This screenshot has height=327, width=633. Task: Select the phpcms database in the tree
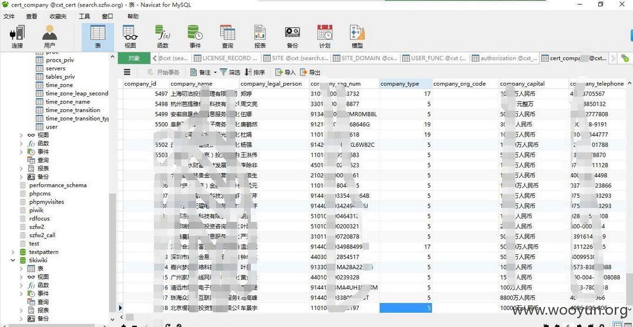(x=40, y=193)
